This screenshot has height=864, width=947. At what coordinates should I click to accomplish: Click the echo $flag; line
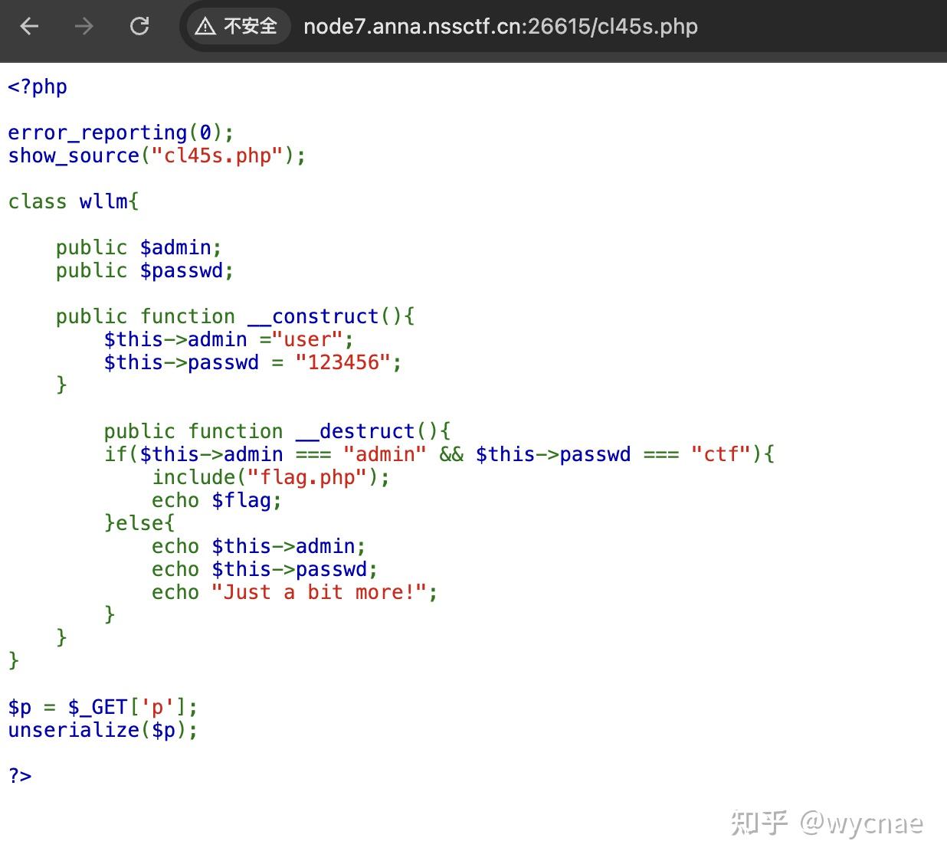(x=217, y=500)
